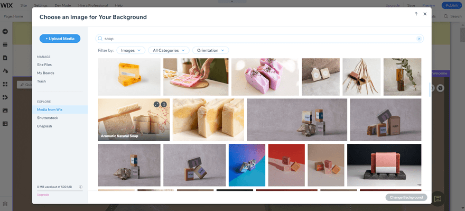Open the Help menu in top bar
The image size is (465, 211).
pyautogui.click(x=118, y=5)
